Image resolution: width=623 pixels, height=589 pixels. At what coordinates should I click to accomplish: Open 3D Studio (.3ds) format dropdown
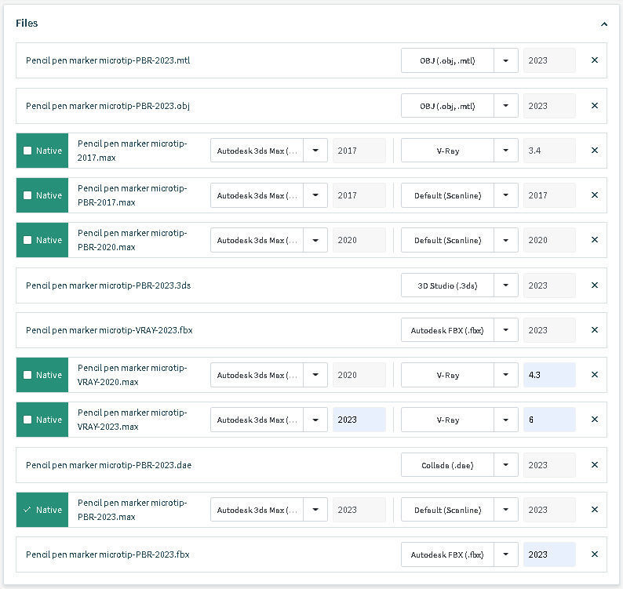coord(506,285)
